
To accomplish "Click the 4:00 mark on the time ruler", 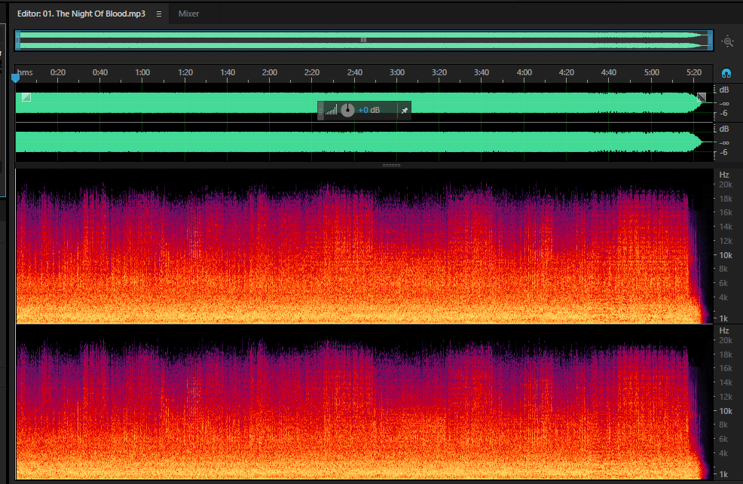I will point(524,72).
